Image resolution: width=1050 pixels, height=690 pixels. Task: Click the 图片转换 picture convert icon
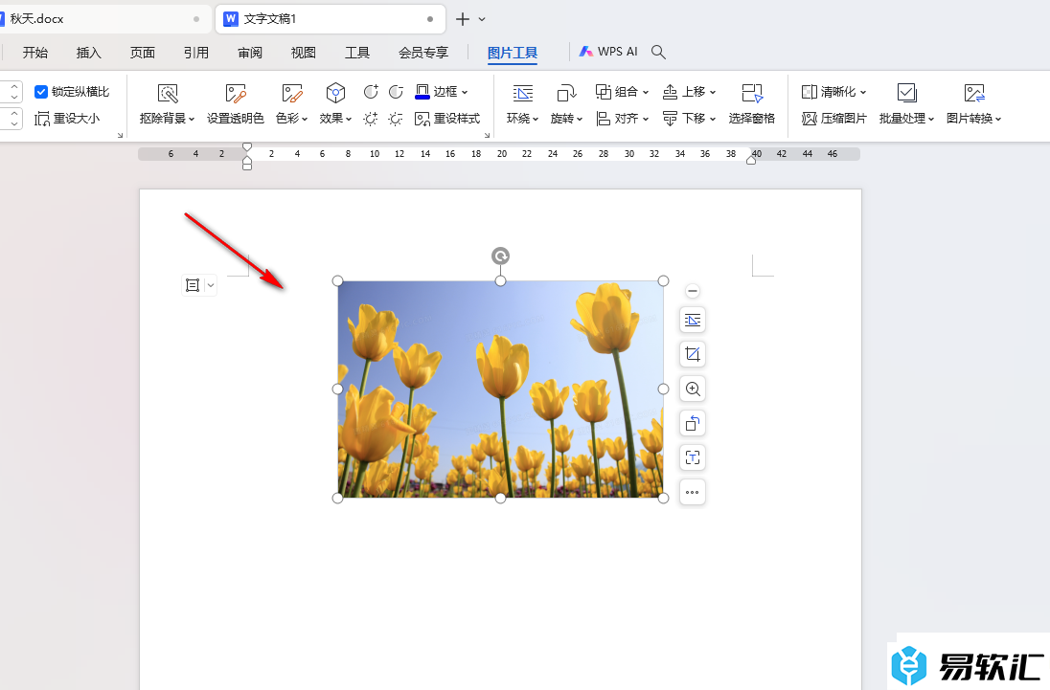coord(974,93)
